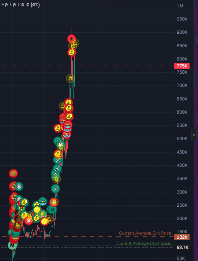198x261 pixels.
Task: Click the teal winged-money marker near 310K
Action: (55, 189)
